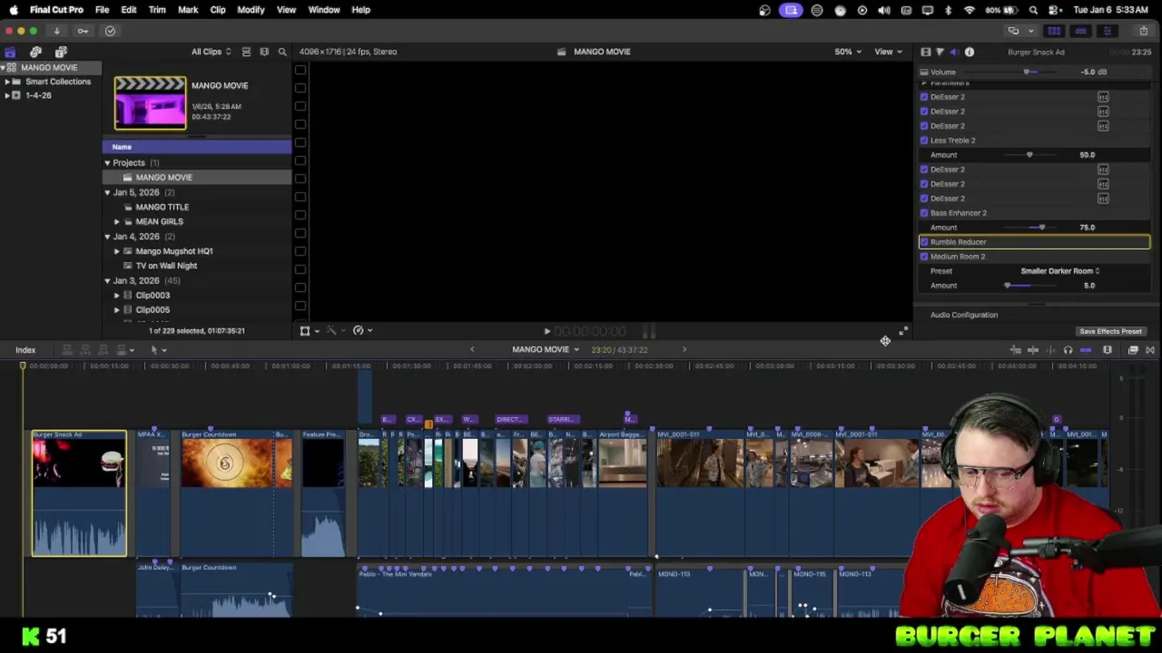
Task: Open the File menu
Action: click(102, 10)
